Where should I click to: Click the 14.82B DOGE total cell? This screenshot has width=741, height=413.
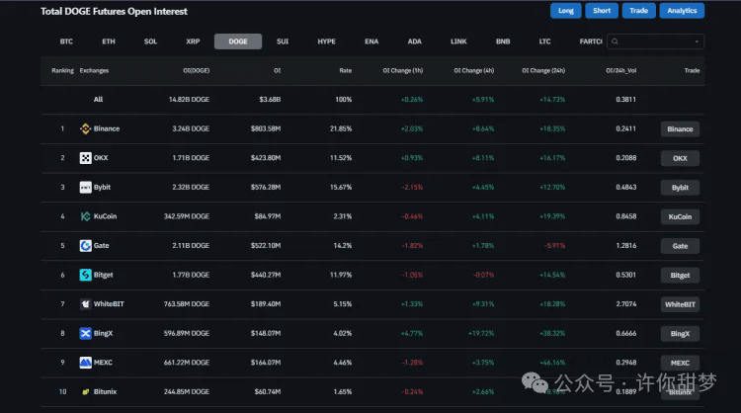click(189, 99)
